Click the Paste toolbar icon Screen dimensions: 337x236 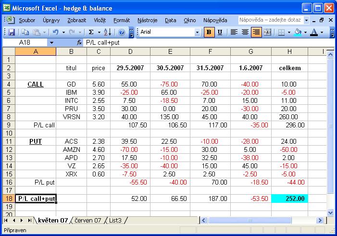37,32
